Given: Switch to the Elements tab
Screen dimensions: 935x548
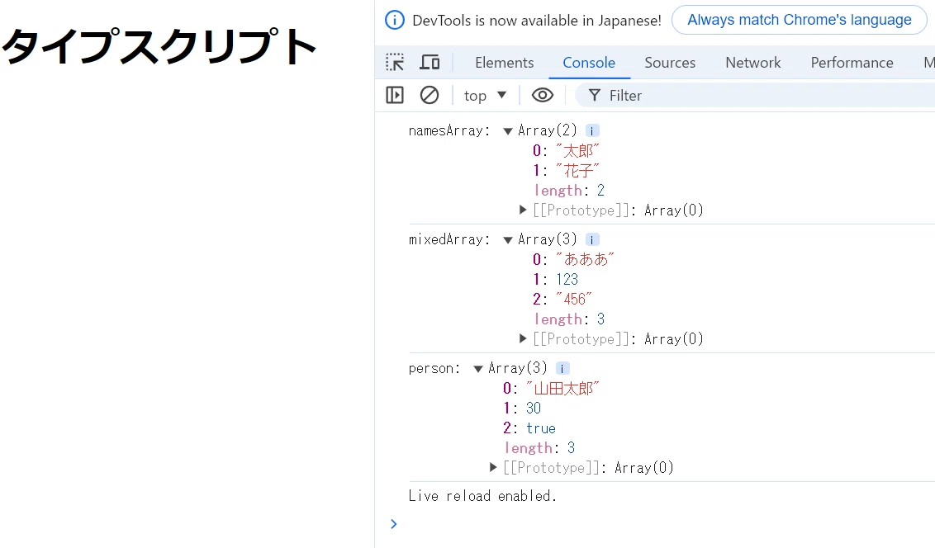Looking at the screenshot, I should coord(505,63).
